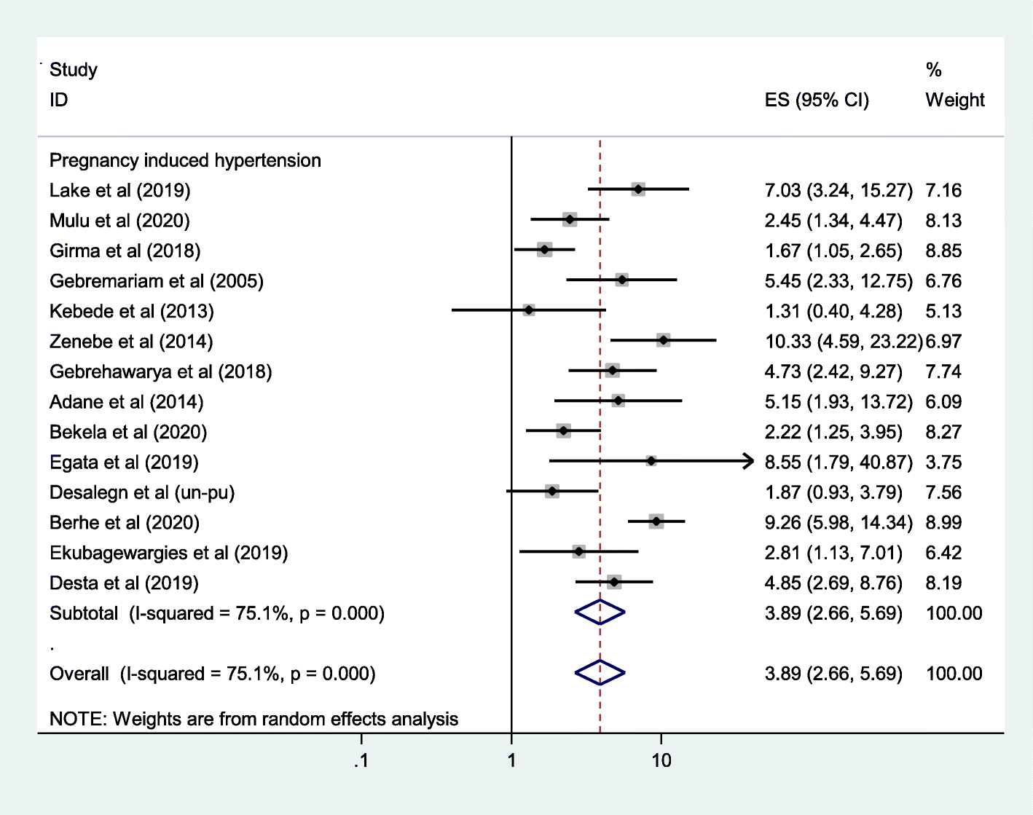The image size is (1033, 815).
Task: Select the Overall I-squared 75.1% row label
Action: pos(213,674)
